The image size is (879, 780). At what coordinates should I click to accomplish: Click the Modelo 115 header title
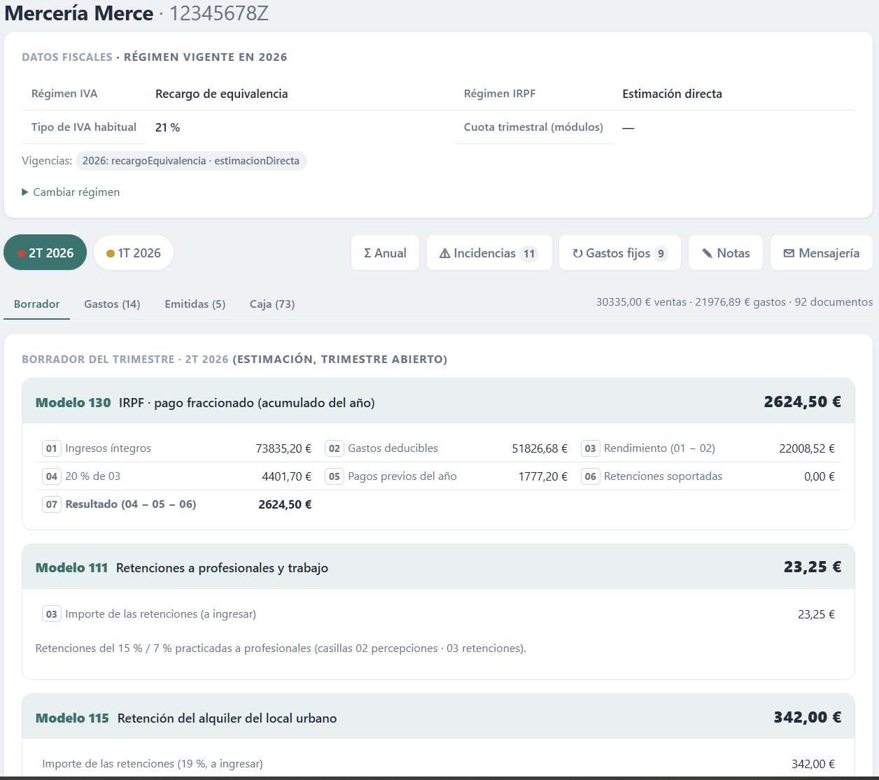click(x=72, y=718)
